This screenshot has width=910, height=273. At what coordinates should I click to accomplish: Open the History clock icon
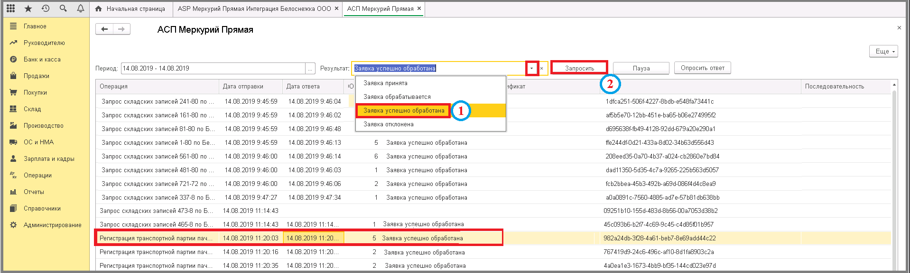[46, 9]
